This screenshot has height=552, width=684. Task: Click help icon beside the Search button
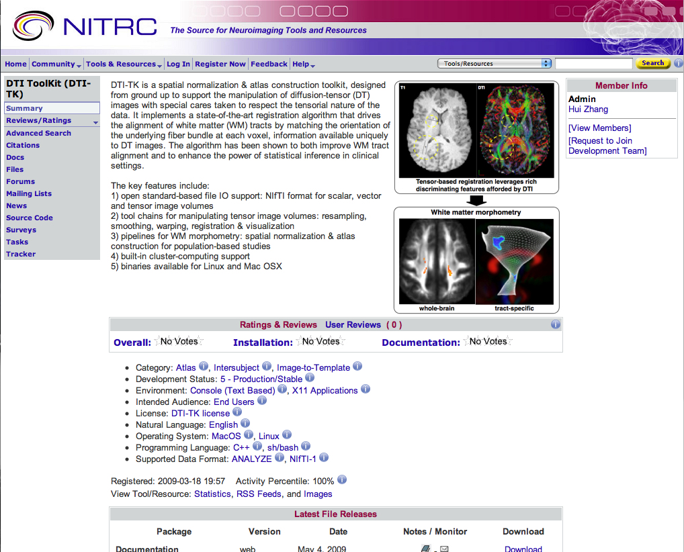(x=678, y=63)
